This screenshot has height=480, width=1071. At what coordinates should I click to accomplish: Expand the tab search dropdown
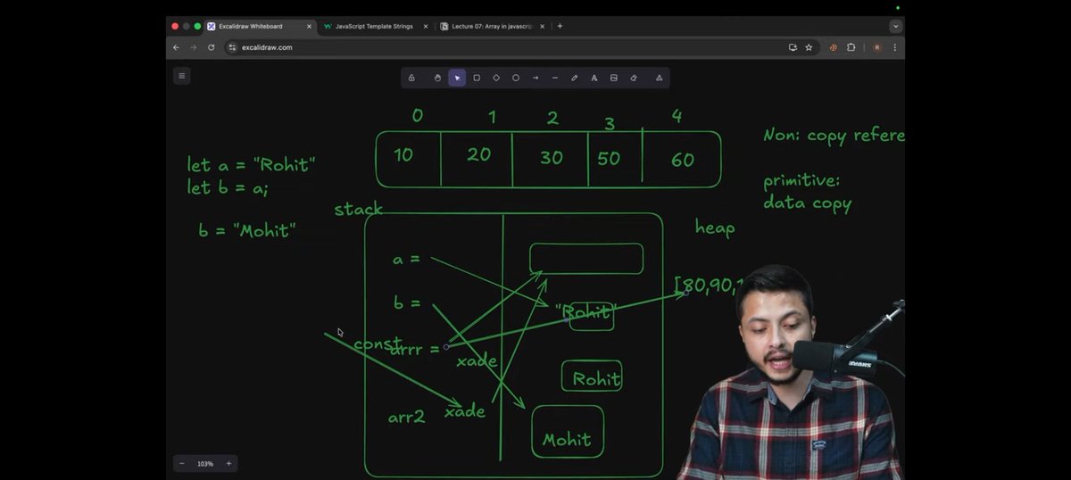[x=895, y=27]
